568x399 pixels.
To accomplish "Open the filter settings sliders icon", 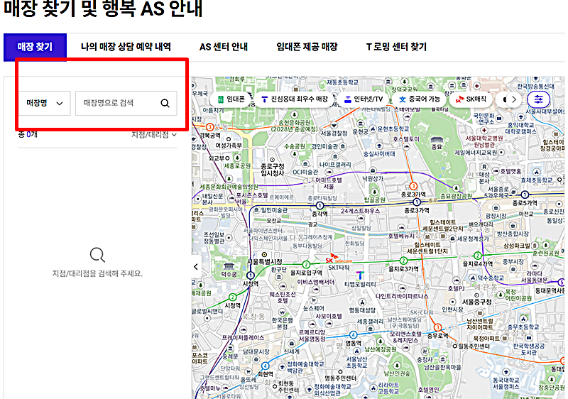I will tap(539, 99).
